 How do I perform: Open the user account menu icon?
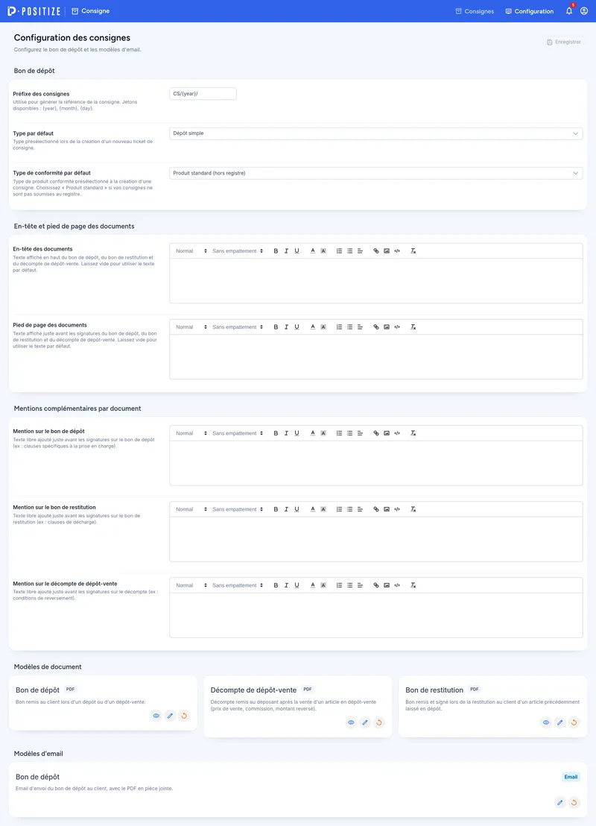pos(584,10)
